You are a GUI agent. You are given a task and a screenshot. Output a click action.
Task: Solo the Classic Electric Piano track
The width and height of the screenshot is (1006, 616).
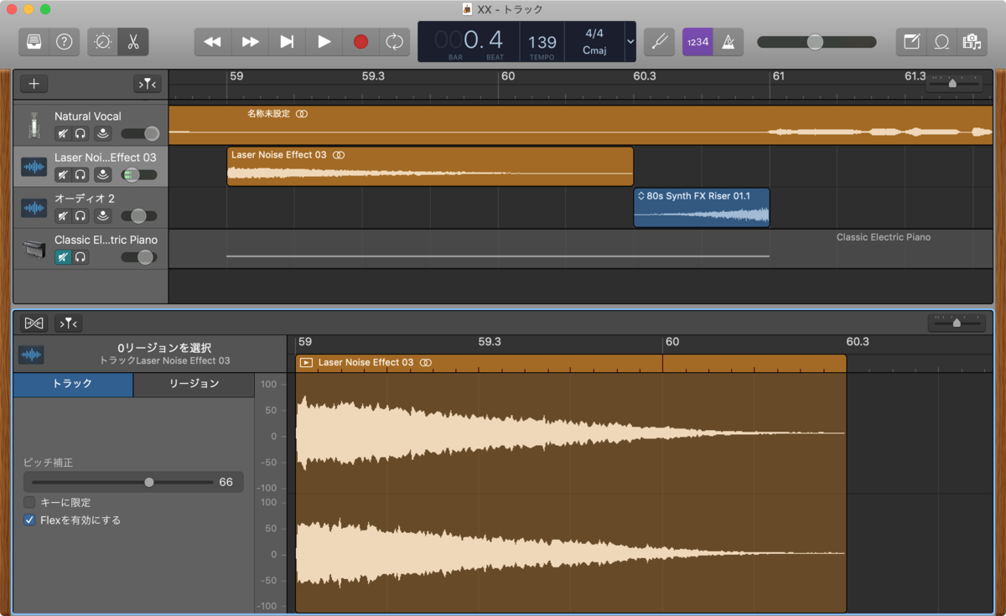80,256
